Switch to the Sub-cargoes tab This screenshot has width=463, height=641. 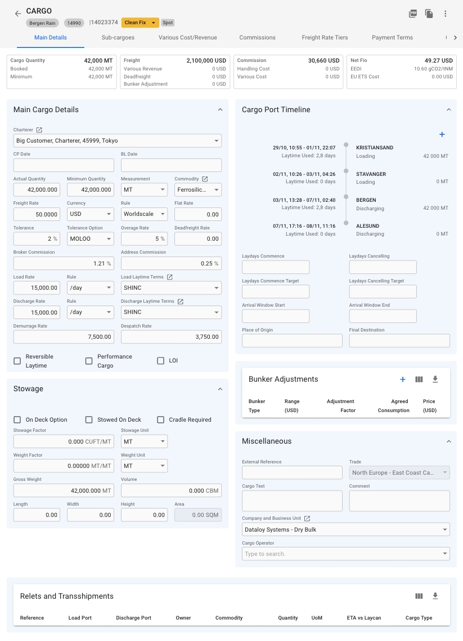[x=118, y=38]
